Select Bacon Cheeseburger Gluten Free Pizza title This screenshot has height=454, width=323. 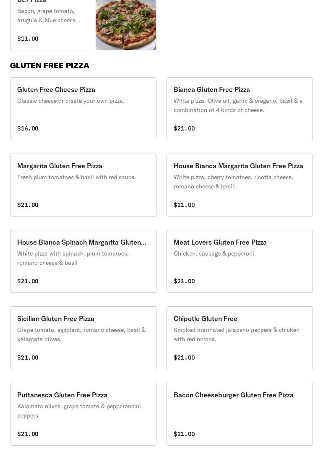[233, 395]
